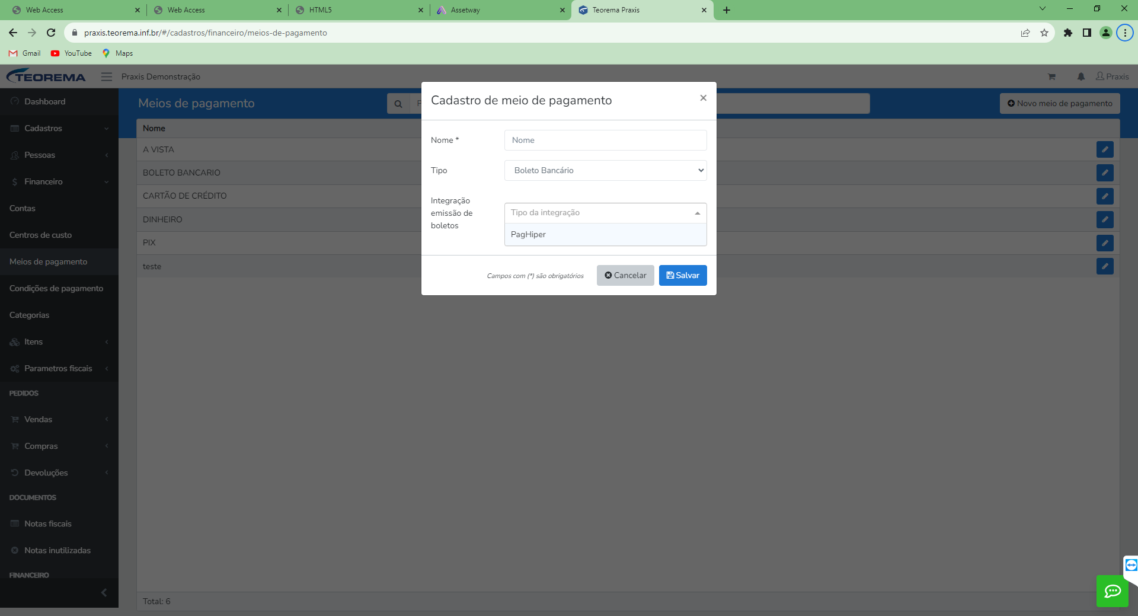This screenshot has height=616, width=1138.
Task: Expand the Compras sidebar section
Action: [x=59, y=446]
